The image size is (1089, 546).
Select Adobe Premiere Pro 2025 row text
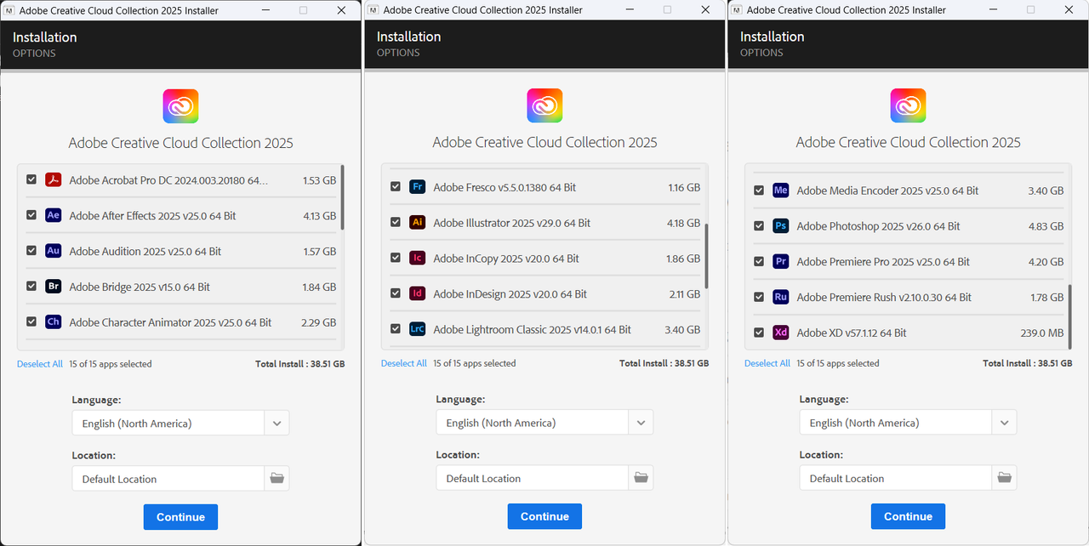pos(883,262)
